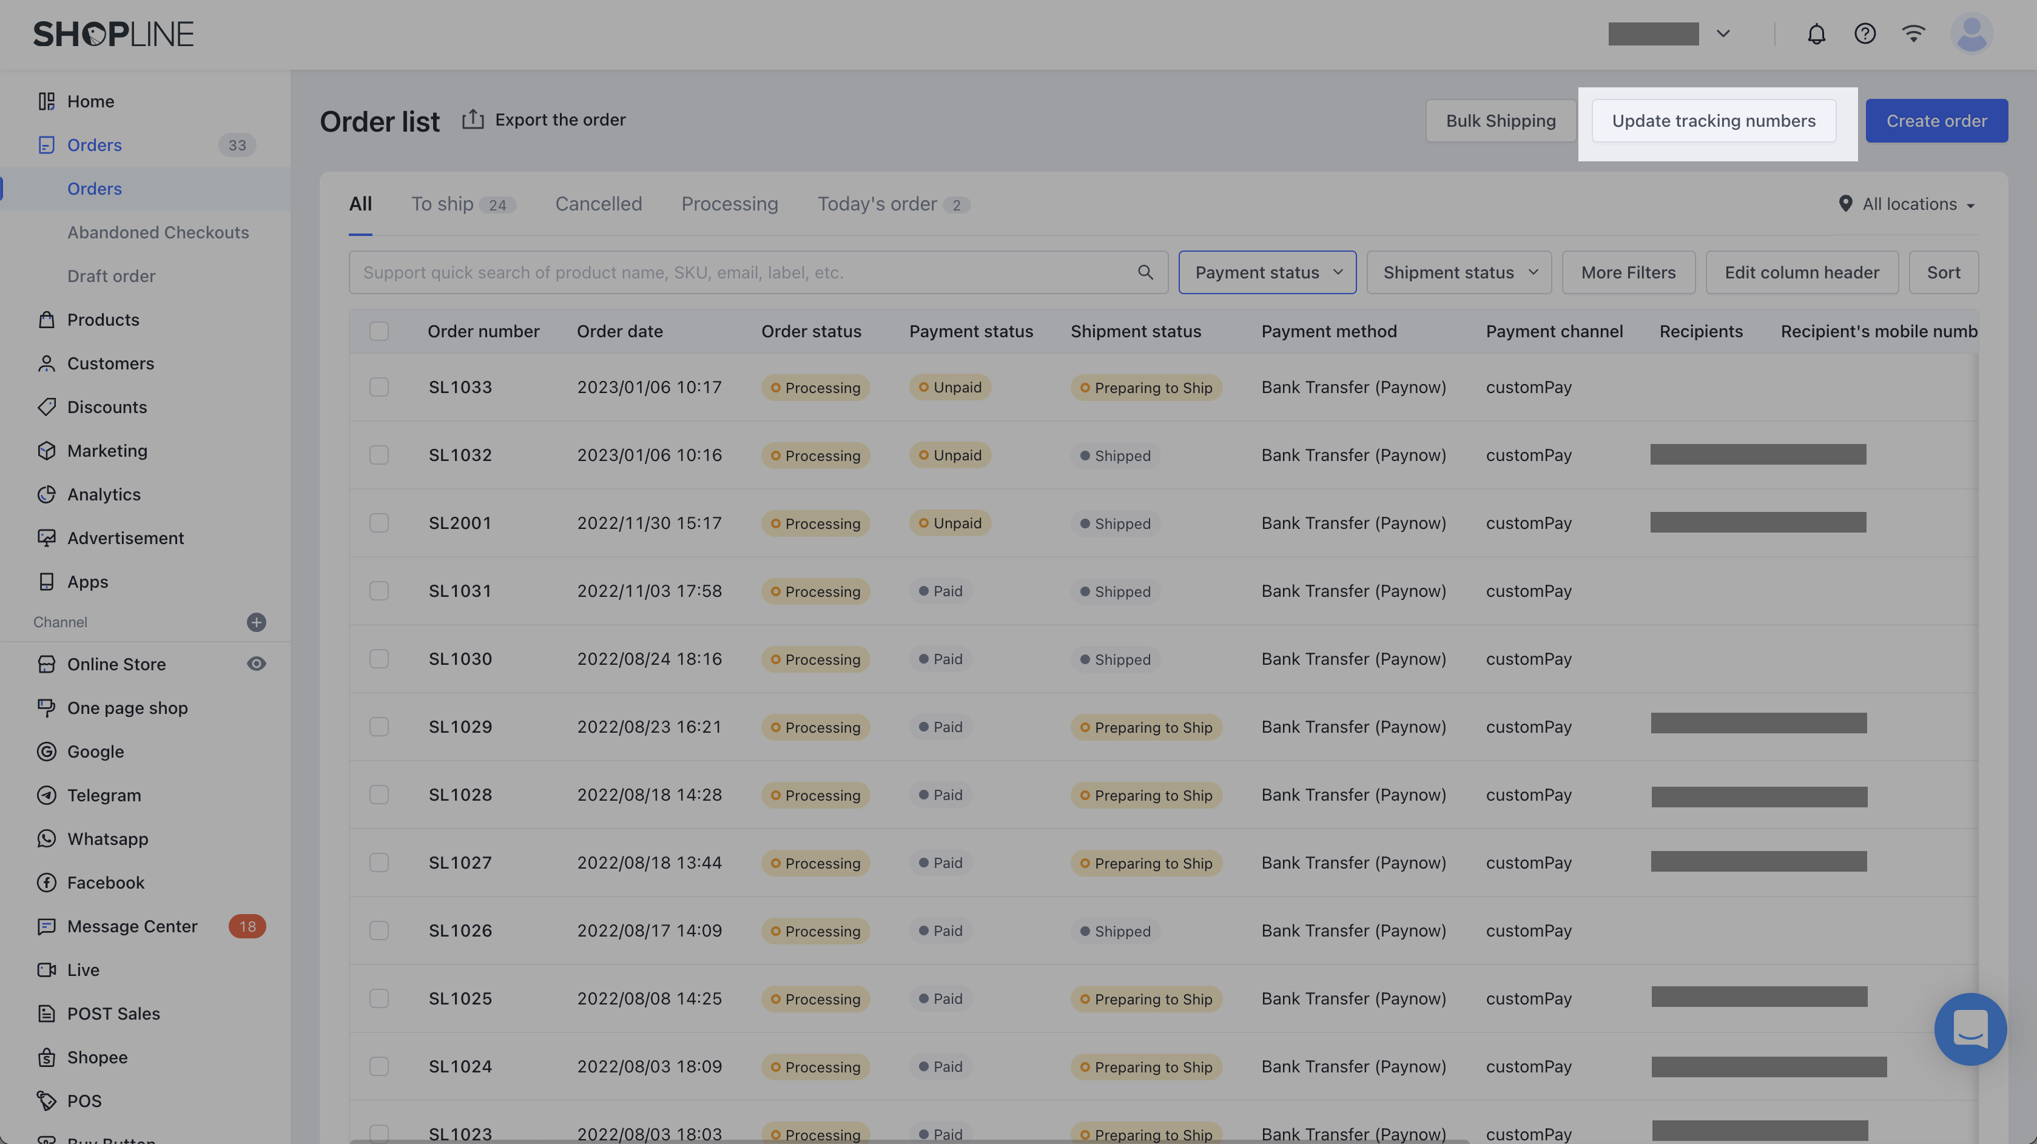
Task: Open Advertisement monitor icon
Action: click(x=47, y=537)
